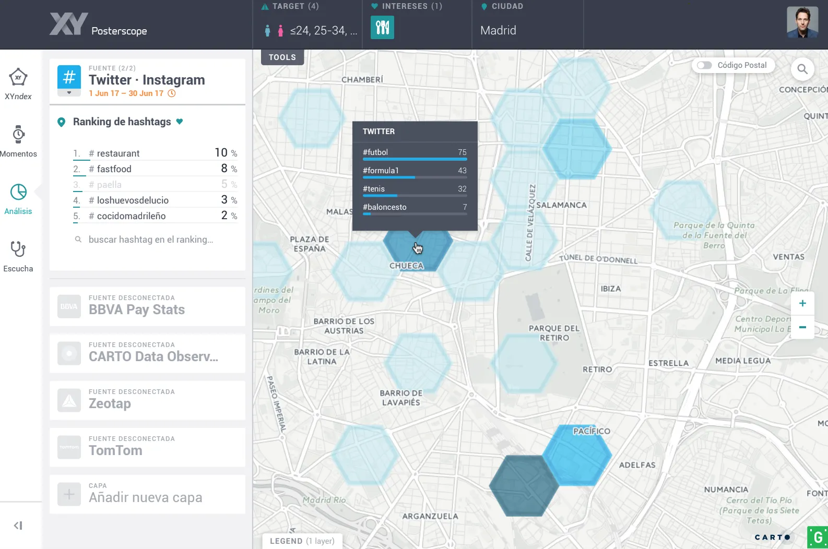Toggle the Código Postal switch

point(704,65)
